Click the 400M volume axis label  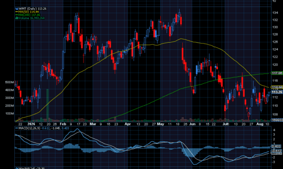9,90
